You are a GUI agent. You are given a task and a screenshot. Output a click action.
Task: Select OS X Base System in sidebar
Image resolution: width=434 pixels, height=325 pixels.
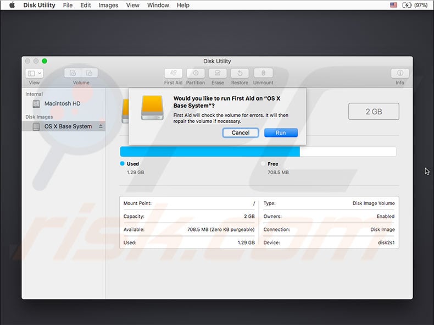tap(68, 126)
